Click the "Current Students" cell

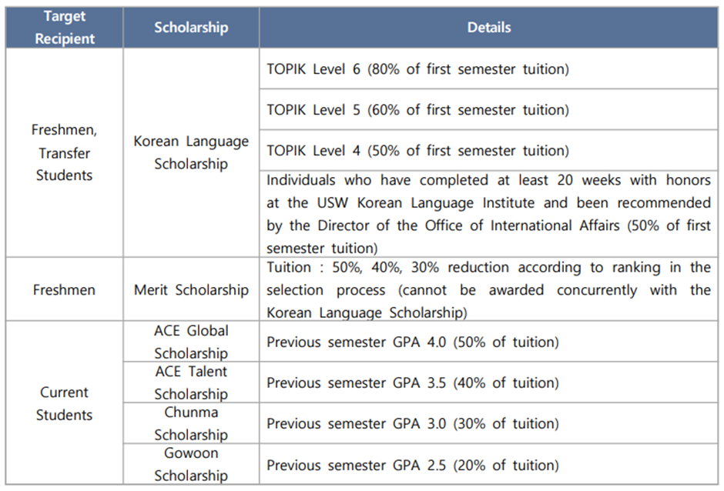[x=64, y=403]
